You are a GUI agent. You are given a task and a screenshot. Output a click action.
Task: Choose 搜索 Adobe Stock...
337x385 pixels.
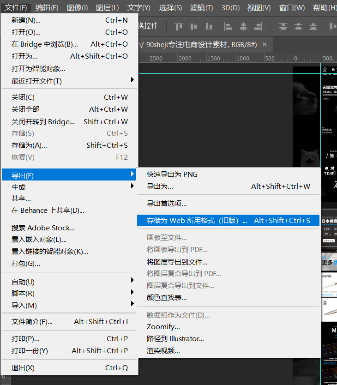(69, 228)
